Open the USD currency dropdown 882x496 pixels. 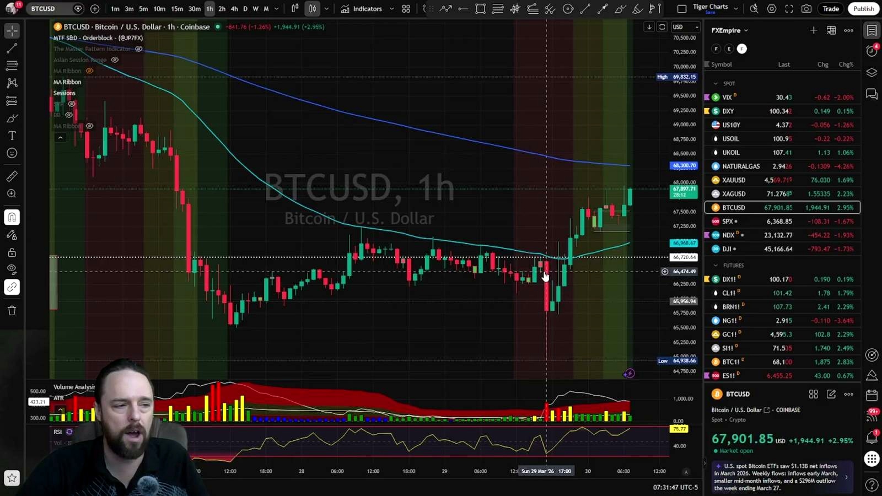pyautogui.click(x=685, y=27)
